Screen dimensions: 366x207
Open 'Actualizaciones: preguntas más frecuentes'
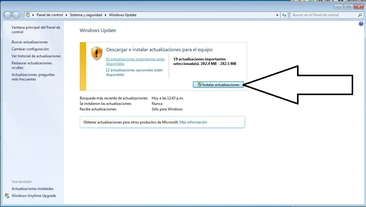pos(33,77)
